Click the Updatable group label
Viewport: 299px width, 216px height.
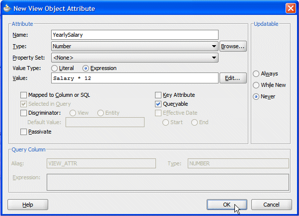[266, 24]
